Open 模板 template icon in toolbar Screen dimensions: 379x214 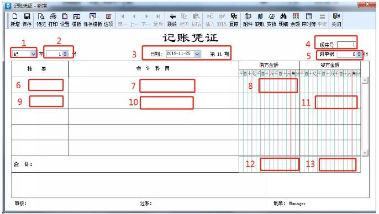[77, 20]
